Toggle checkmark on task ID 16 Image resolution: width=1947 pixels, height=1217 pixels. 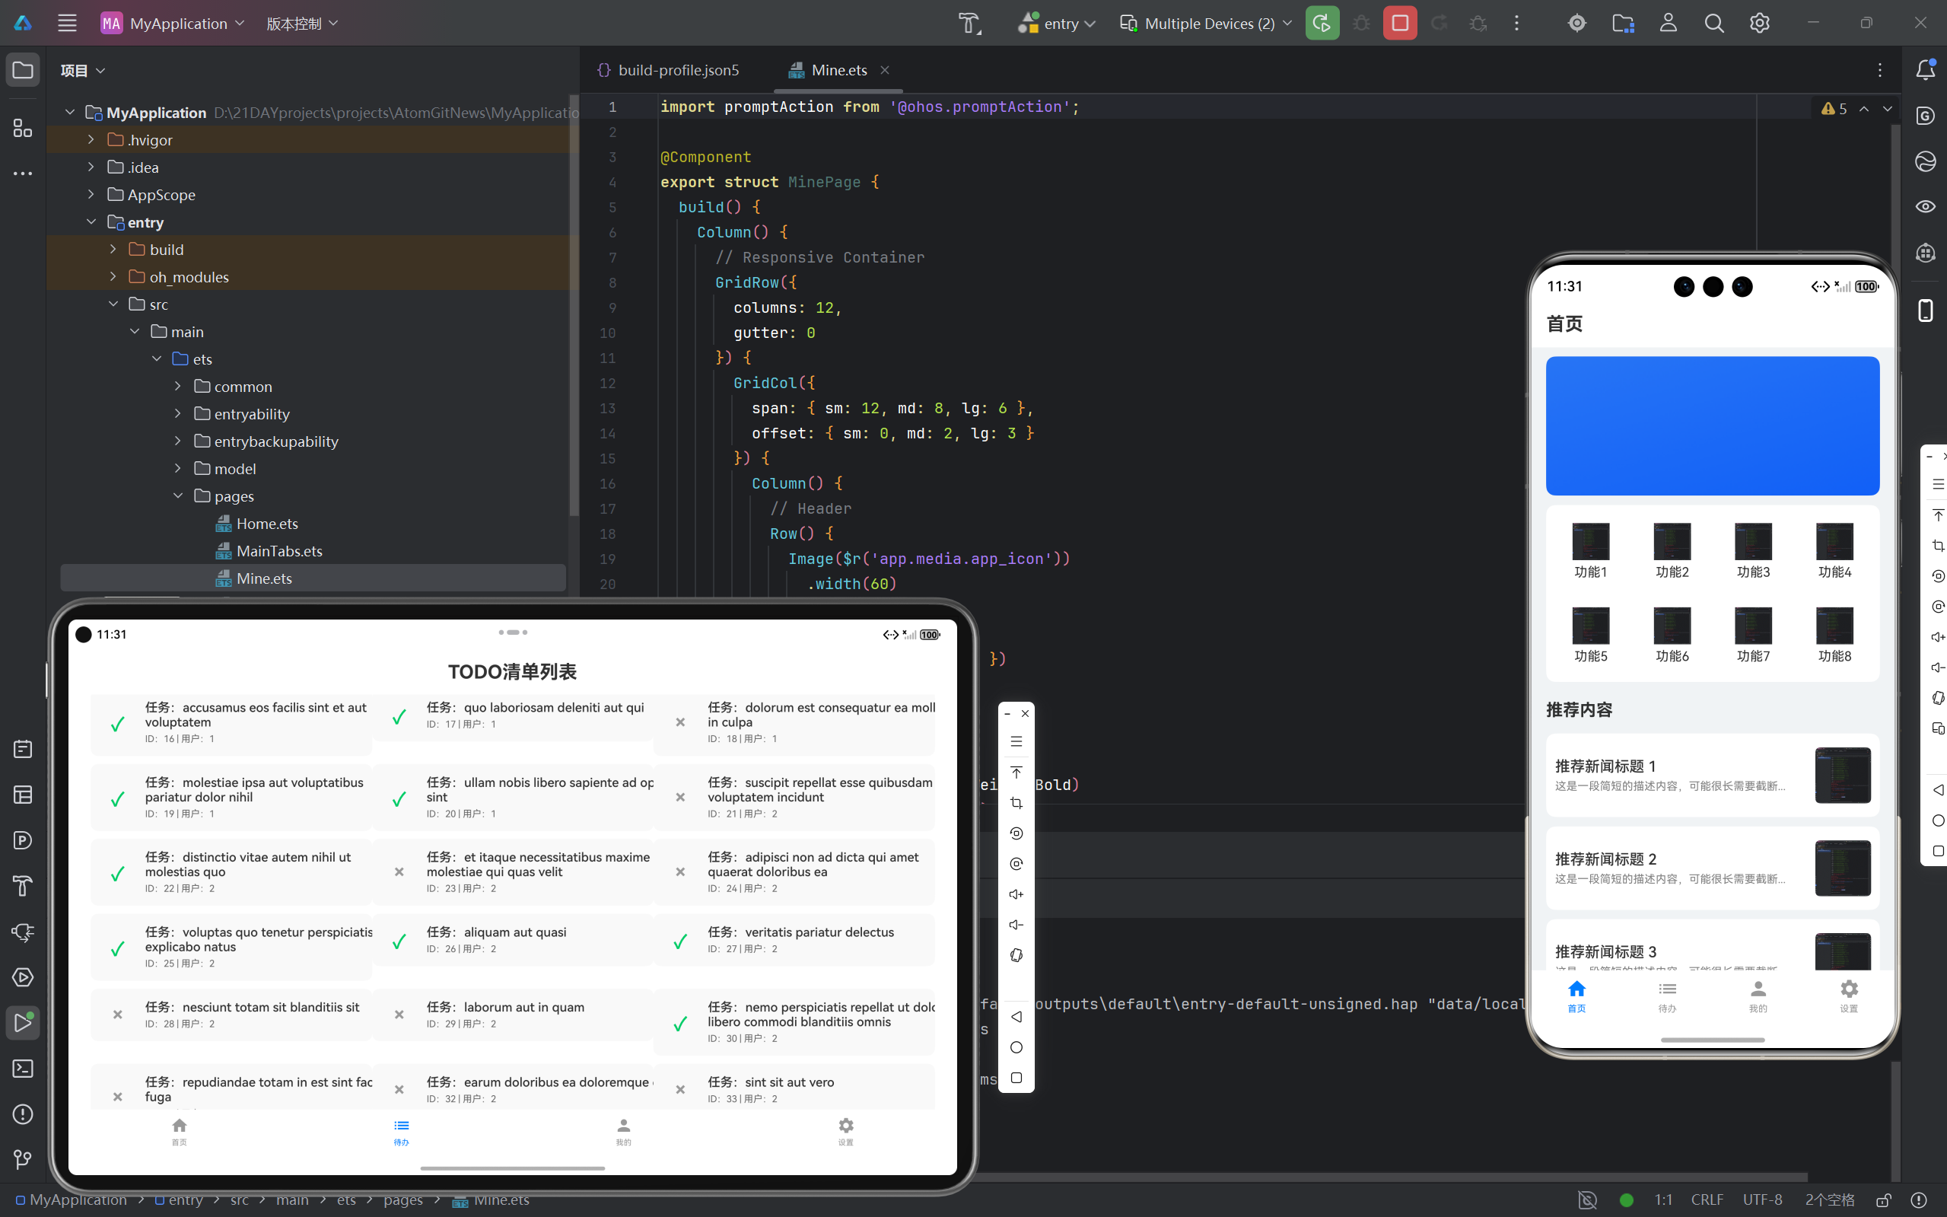click(117, 723)
